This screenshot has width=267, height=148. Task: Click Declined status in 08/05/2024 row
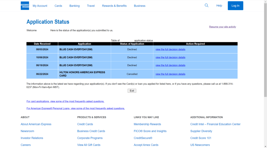pos(132,50)
